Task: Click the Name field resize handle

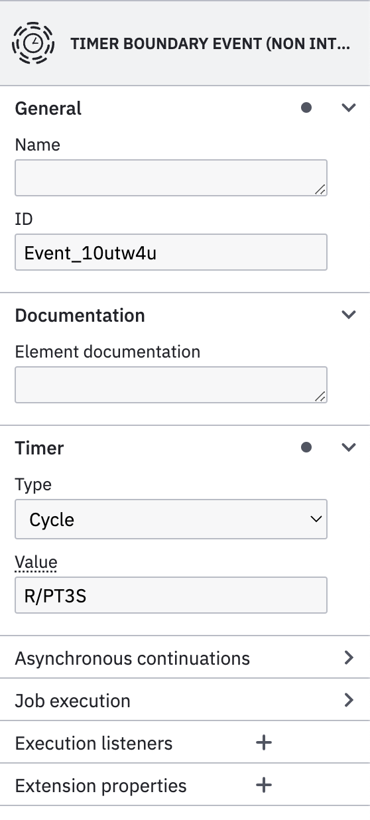Action: pos(320,189)
